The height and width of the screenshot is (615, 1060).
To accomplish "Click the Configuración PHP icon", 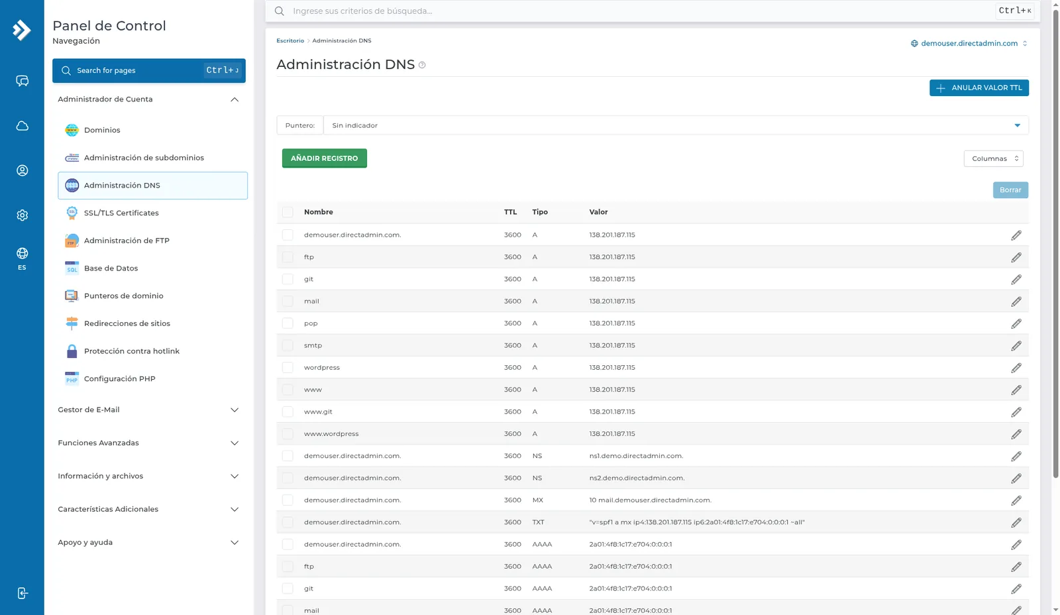I will (72, 378).
